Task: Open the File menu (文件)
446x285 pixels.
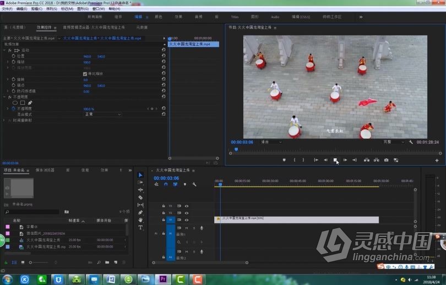Action: (x=7, y=9)
